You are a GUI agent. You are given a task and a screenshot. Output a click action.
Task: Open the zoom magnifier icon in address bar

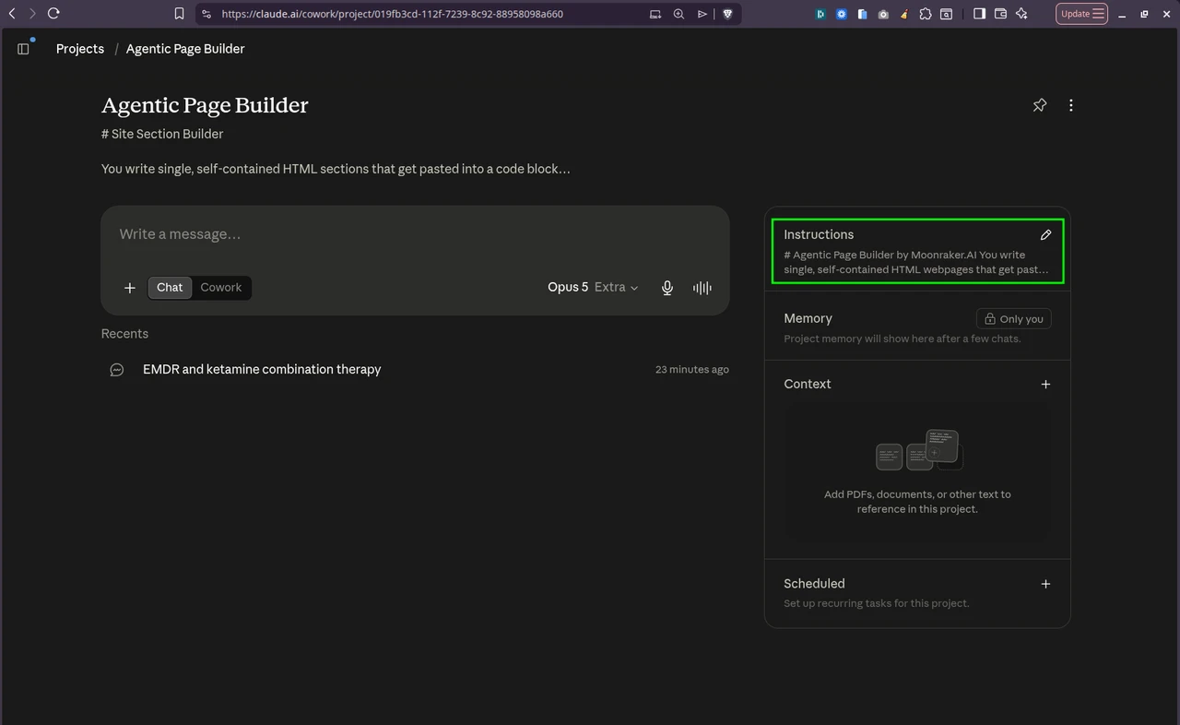click(679, 14)
